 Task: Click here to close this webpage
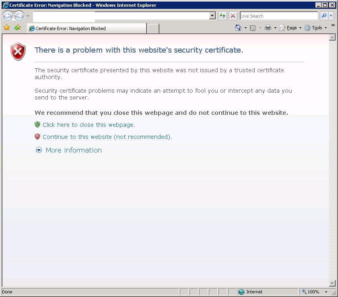pyautogui.click(x=88, y=124)
